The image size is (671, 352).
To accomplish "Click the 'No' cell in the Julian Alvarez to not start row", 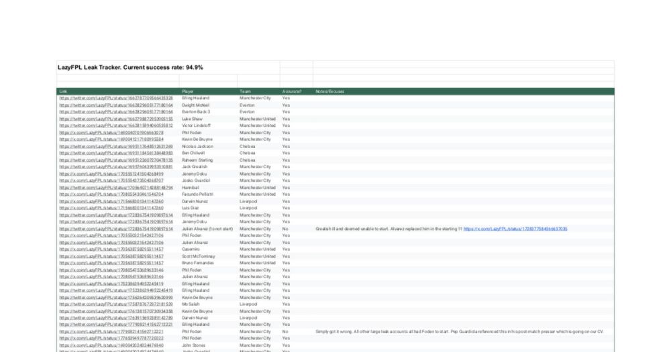I will (x=285, y=229).
